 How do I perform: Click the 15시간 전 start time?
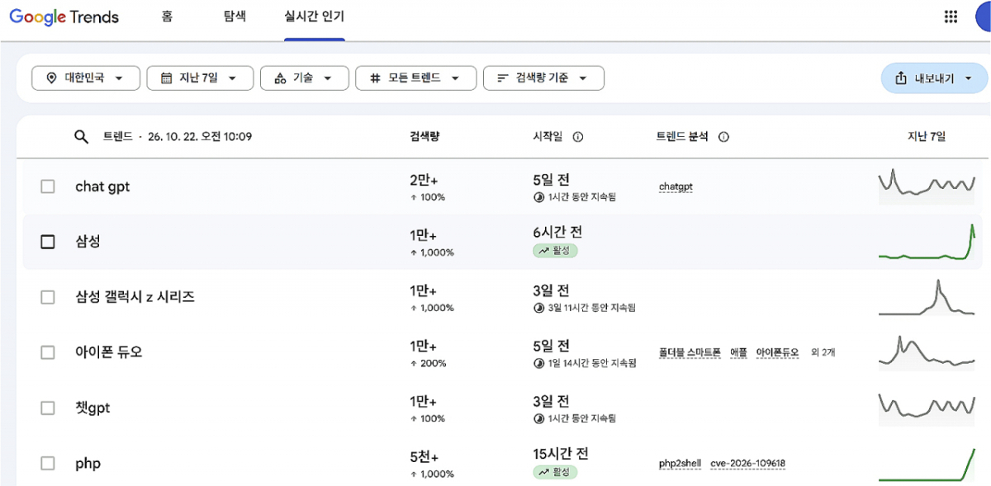(561, 454)
